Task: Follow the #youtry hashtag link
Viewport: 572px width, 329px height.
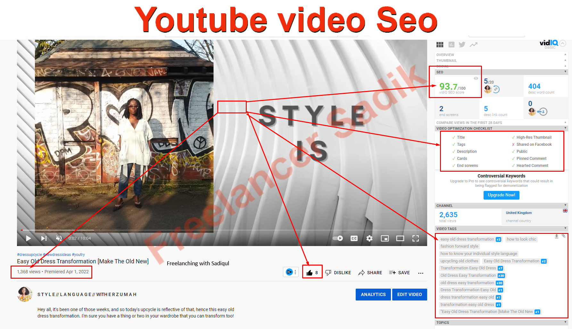Action: (79, 255)
